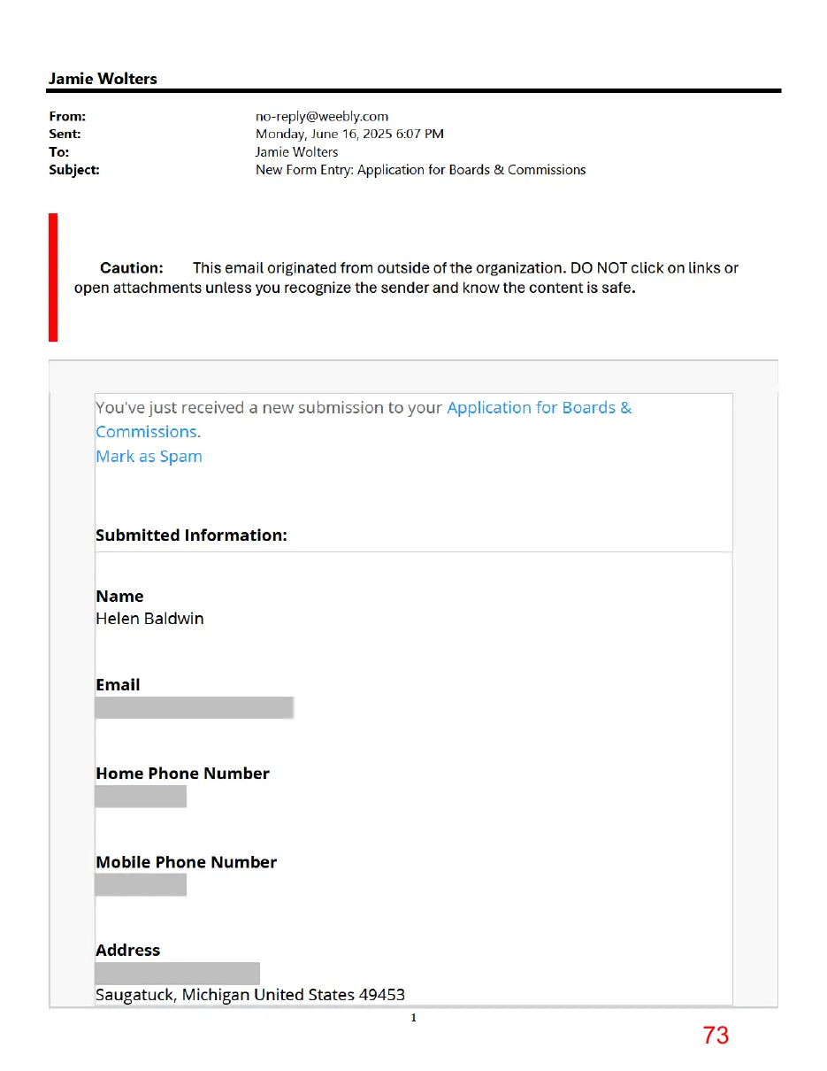
Task: Click the sent date Monday, June 16, 2025
Action: coord(349,134)
